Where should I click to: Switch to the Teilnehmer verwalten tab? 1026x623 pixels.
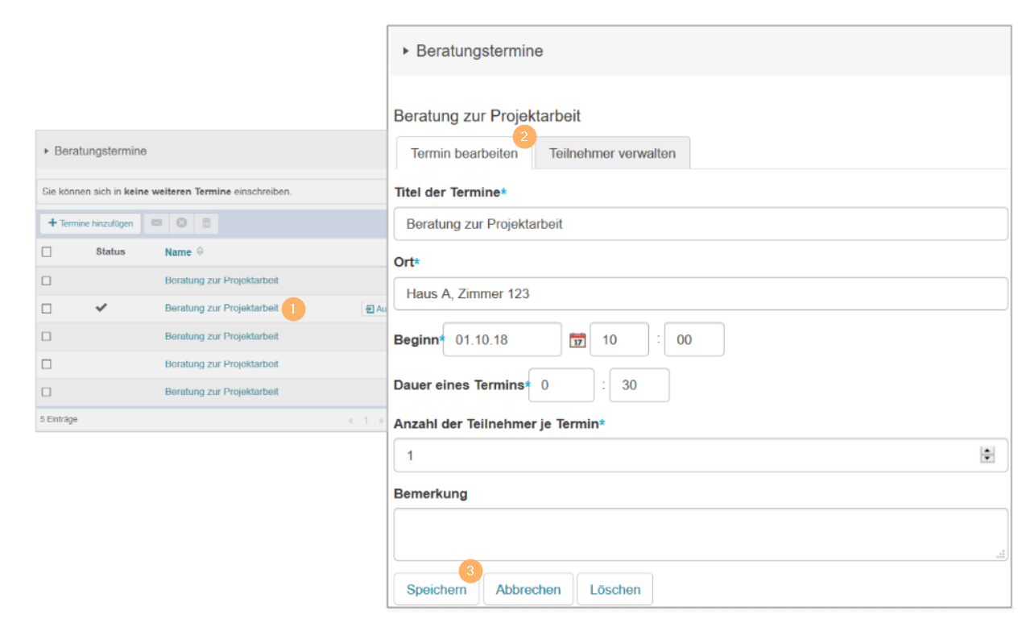pyautogui.click(x=612, y=153)
